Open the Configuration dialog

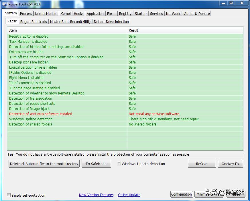(x=181, y=194)
